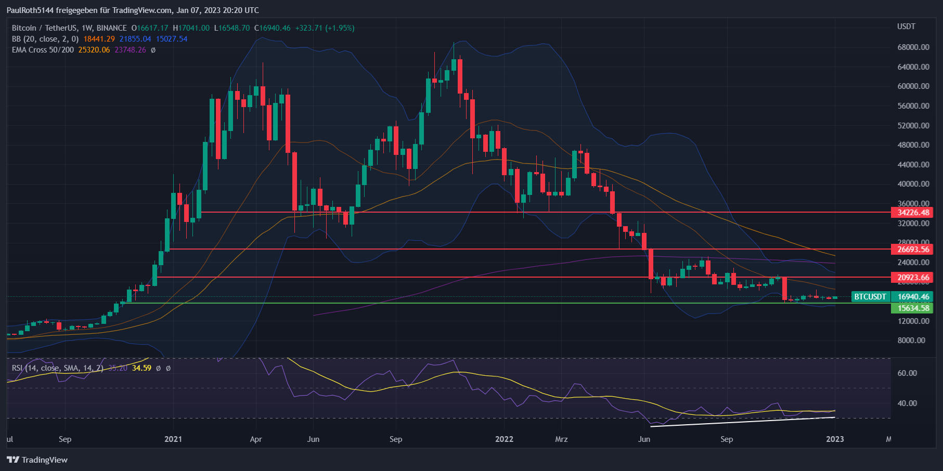Click the ø symbol after EMA Cross values
Screen dimensions: 943x471
tap(153, 50)
